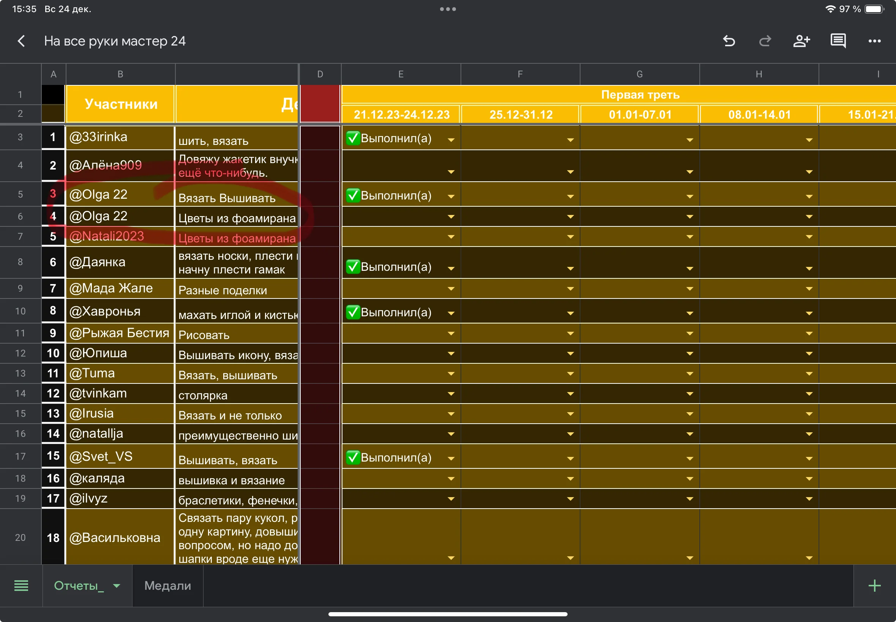Select the column G header
Viewport: 896px width, 622px height.
pos(639,74)
